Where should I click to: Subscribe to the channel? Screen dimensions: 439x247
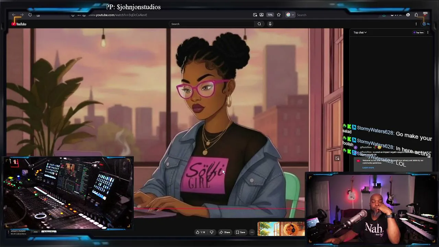pos(49,232)
